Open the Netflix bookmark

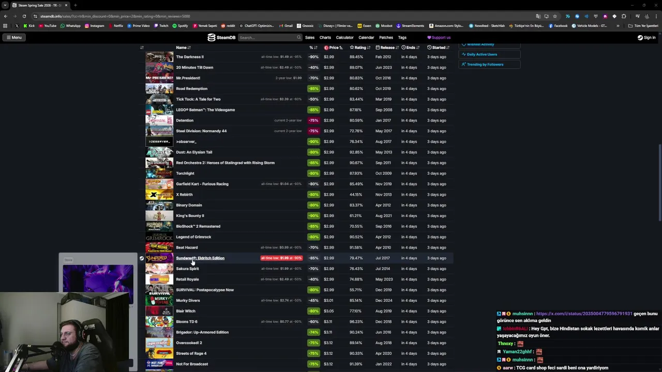click(x=115, y=26)
